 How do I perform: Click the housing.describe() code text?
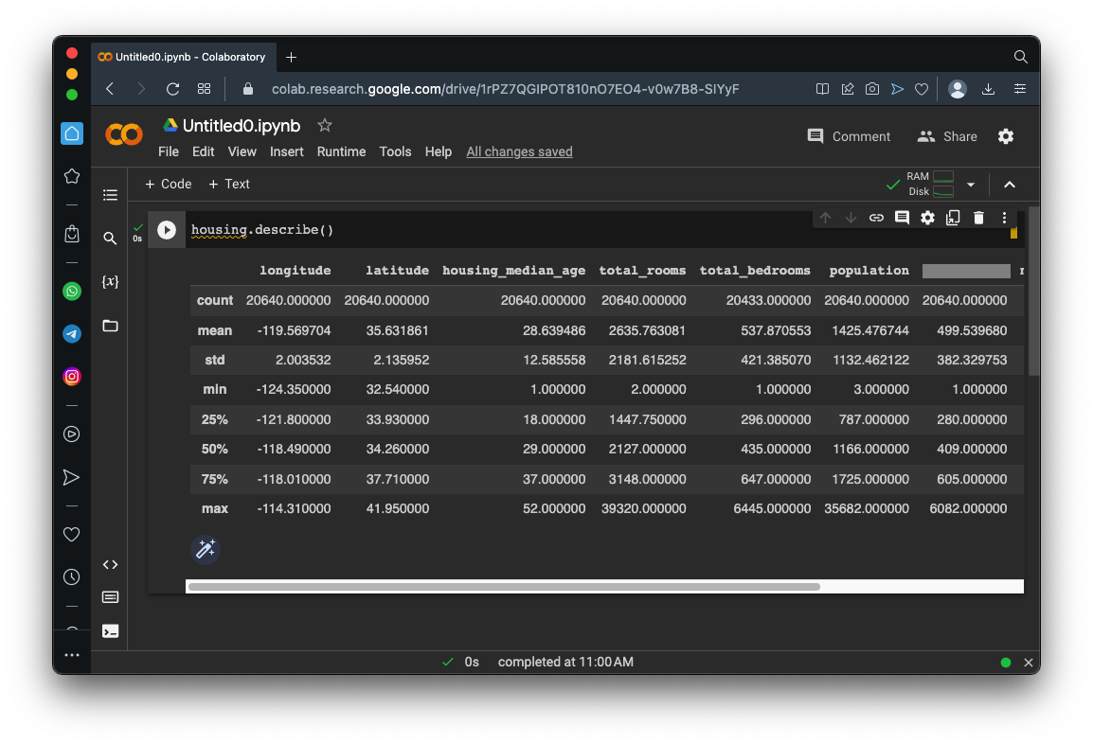tap(262, 230)
